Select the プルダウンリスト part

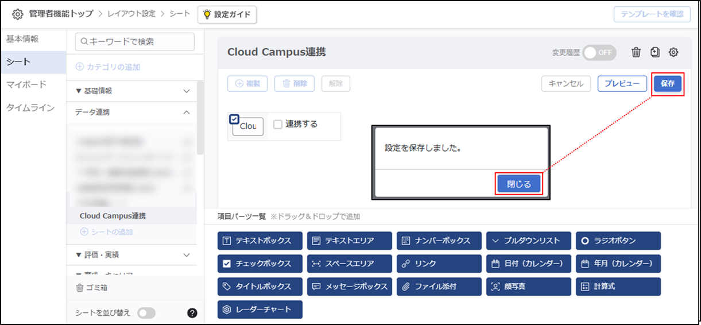[529, 241]
